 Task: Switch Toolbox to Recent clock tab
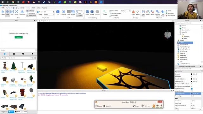pyautogui.click(x=23, y=54)
